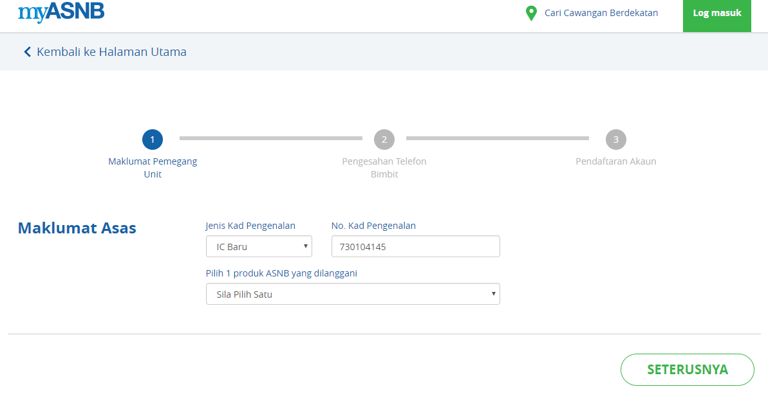Viewport: 768px width, 398px height.
Task: Click step 2 circle indicator
Action: 384,139
